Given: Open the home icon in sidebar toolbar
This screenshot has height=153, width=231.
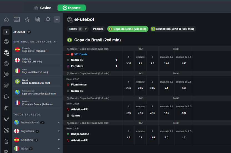Looking at the screenshot, I should point(6,19).
